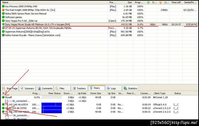Click the [Play] link for The Dark Knight
This screenshot has height=126, width=199.
pos(113,10)
